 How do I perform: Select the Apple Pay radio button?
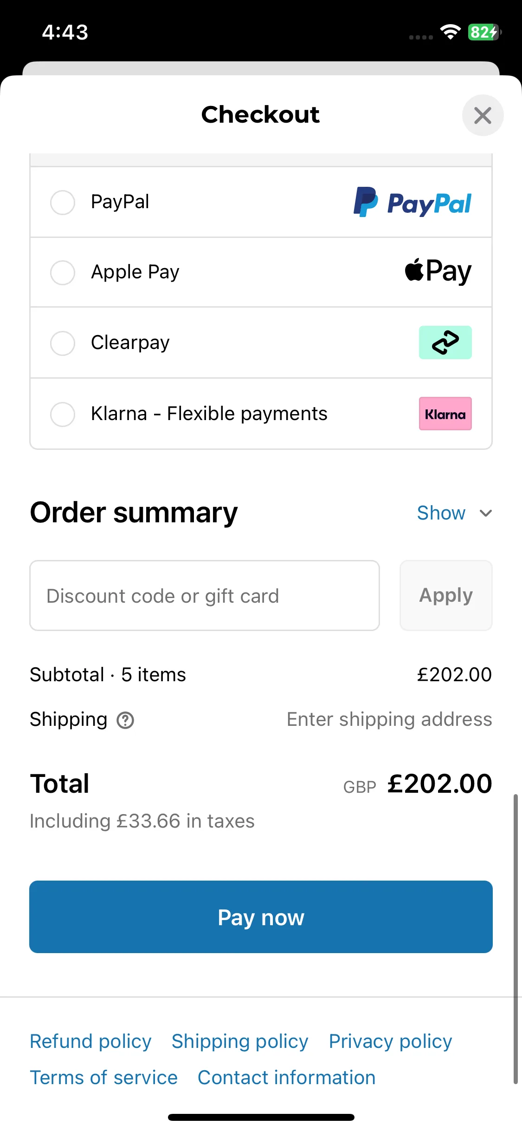63,272
